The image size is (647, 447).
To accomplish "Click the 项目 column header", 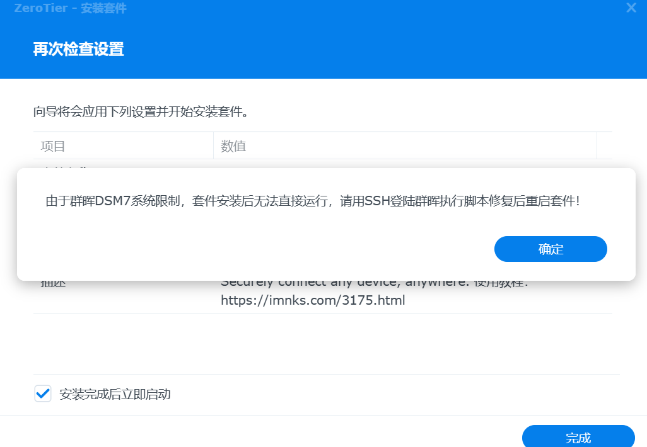I will tap(53, 146).
